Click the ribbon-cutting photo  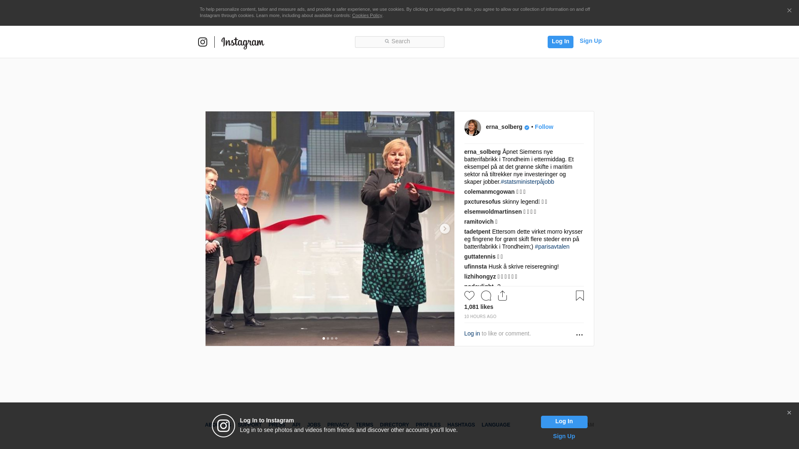pyautogui.click(x=330, y=228)
